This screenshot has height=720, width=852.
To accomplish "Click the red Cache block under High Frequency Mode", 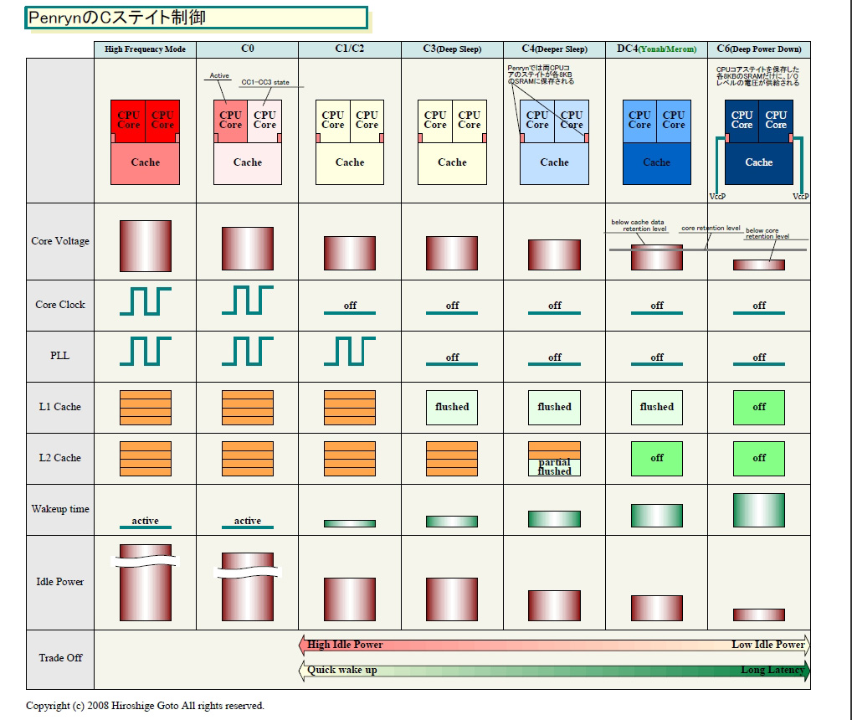I will tap(145, 163).
